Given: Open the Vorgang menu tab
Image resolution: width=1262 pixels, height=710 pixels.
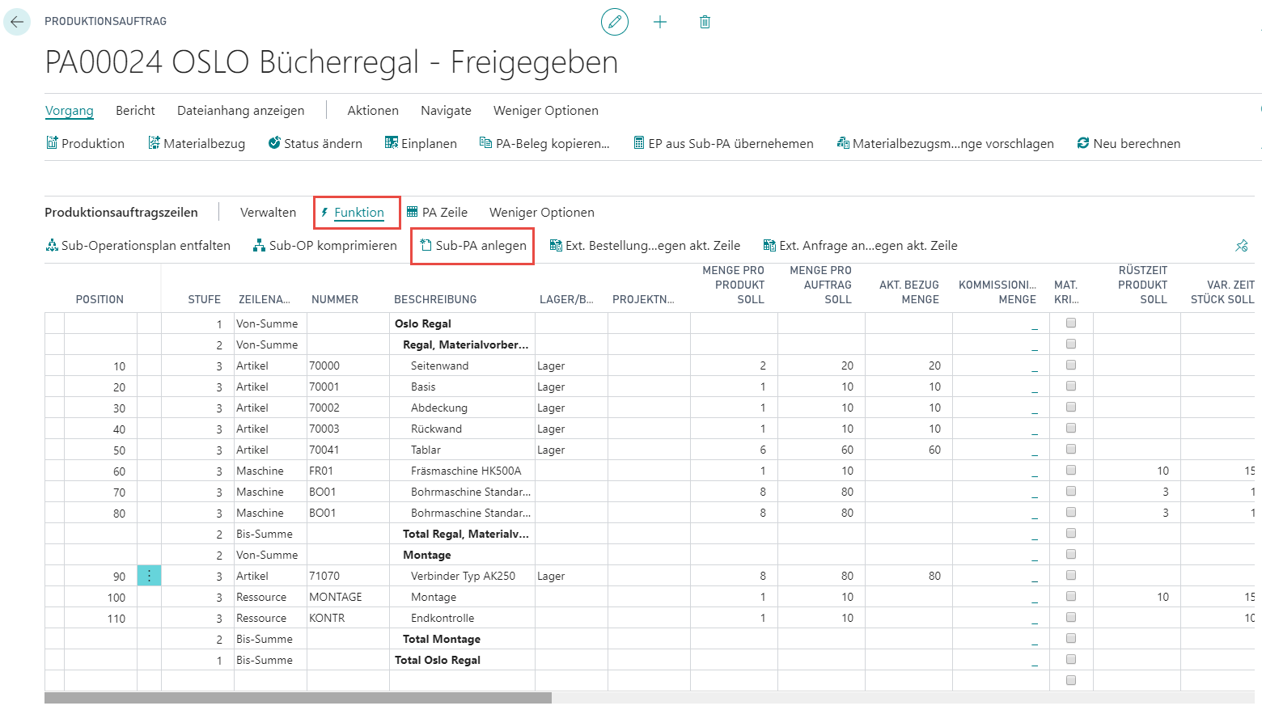Looking at the screenshot, I should pyautogui.click(x=70, y=111).
